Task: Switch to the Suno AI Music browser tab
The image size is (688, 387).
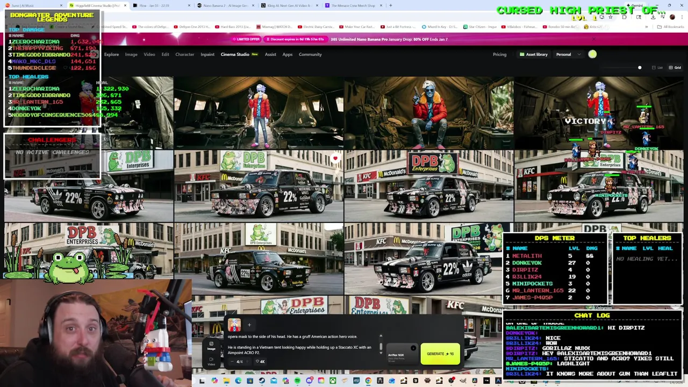Action: pyautogui.click(x=33, y=5)
